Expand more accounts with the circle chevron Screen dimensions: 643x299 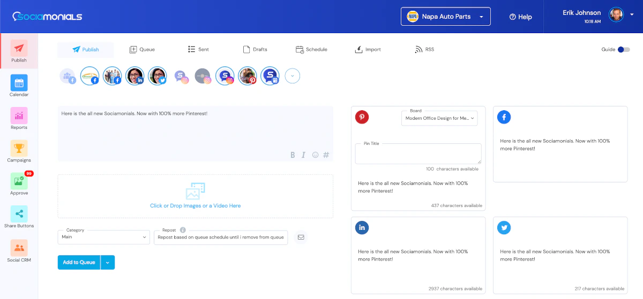point(292,76)
